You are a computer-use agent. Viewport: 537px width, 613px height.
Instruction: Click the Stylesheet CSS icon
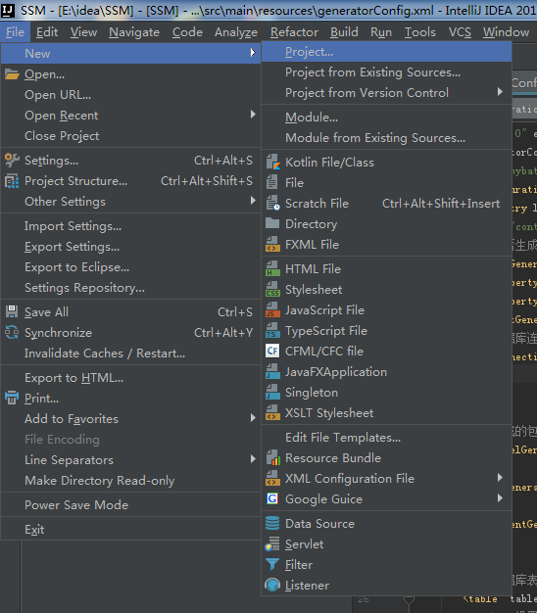(272, 289)
